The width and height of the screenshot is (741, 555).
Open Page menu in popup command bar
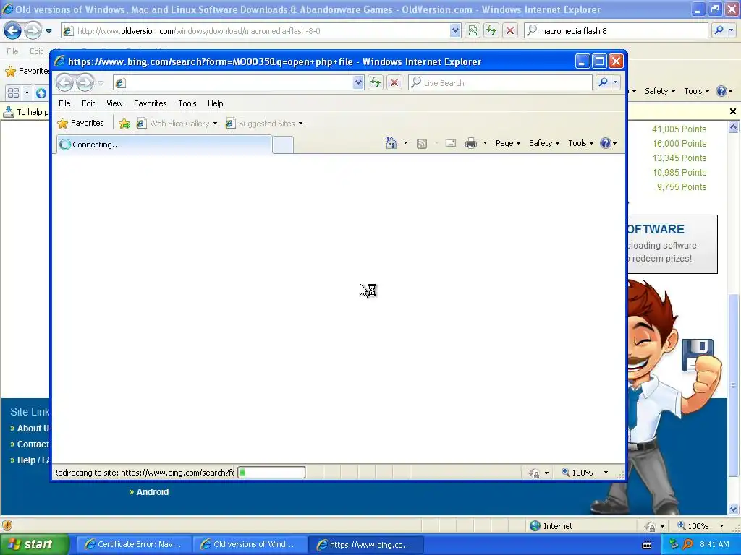(508, 143)
